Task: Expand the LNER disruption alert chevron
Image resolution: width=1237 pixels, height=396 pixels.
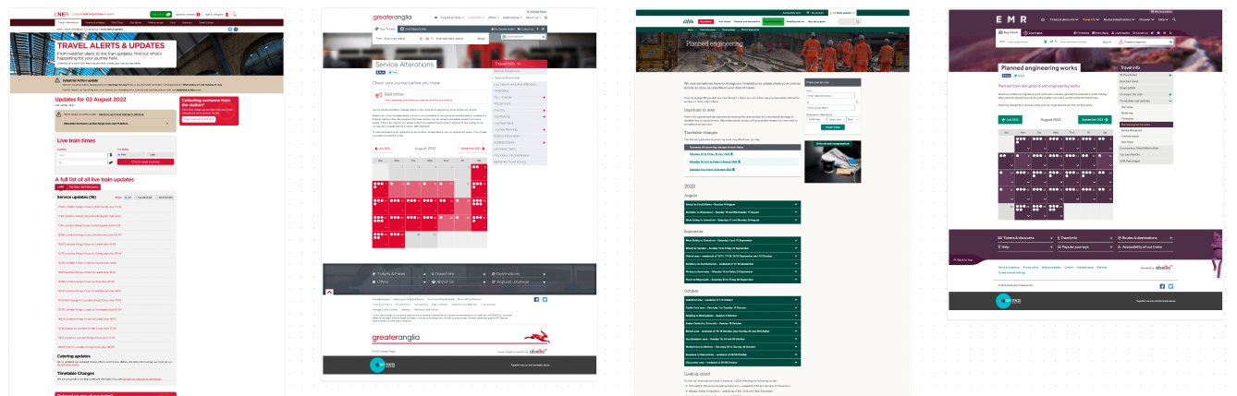Action: (x=166, y=124)
